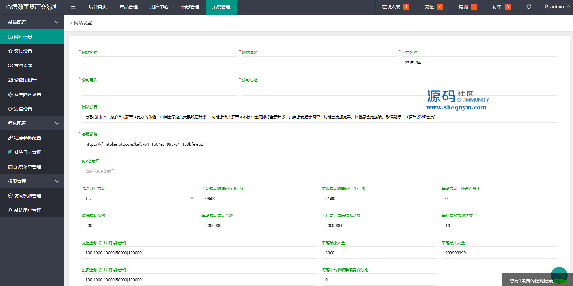The height and width of the screenshot is (286, 573).
Task: Open the 是否开启提现 dropdown
Action: pyautogui.click(x=139, y=198)
